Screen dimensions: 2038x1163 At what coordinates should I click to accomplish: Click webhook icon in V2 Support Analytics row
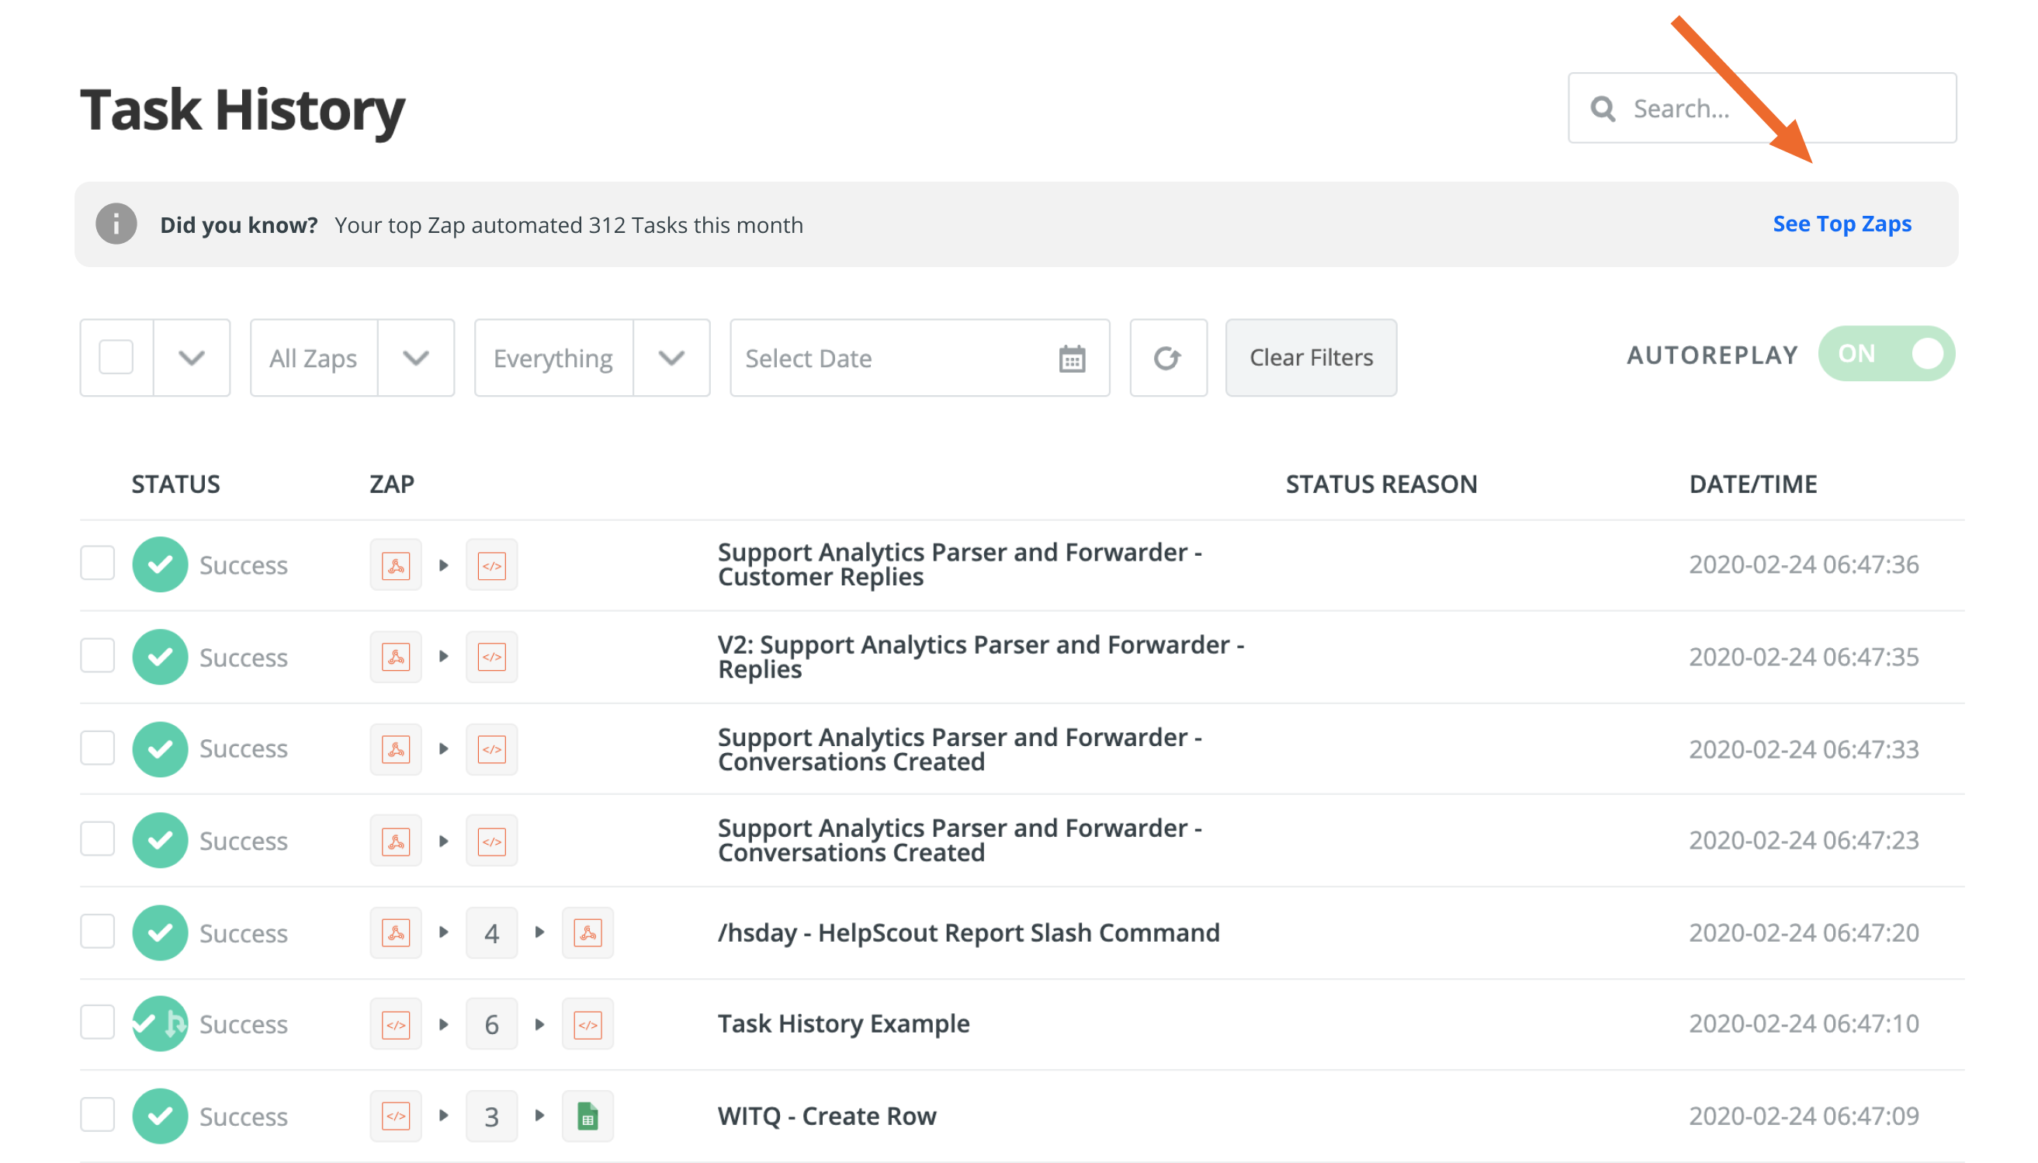coord(395,657)
